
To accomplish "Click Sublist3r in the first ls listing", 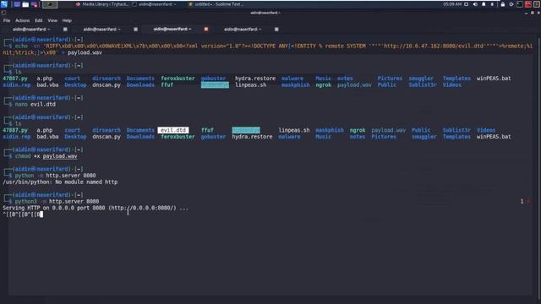I will [x=423, y=84].
